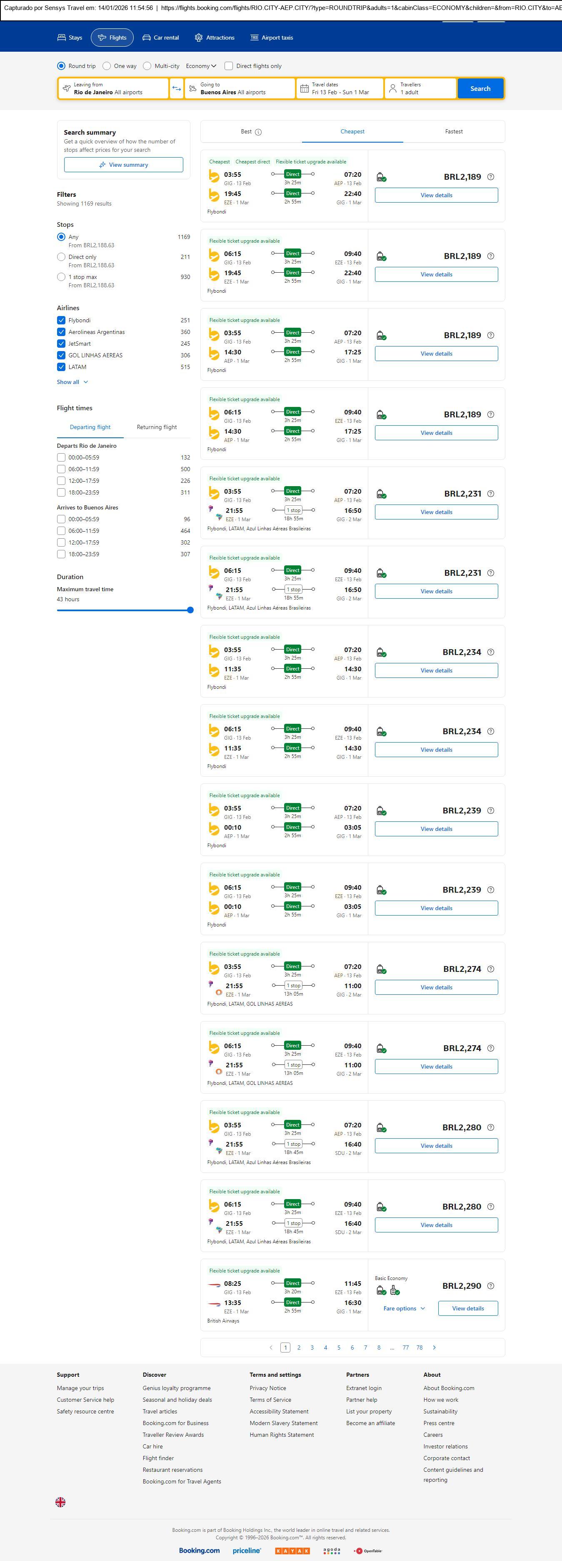Click the Maximum travel time slider handle
This screenshot has height=1561, width=562.
point(190,610)
